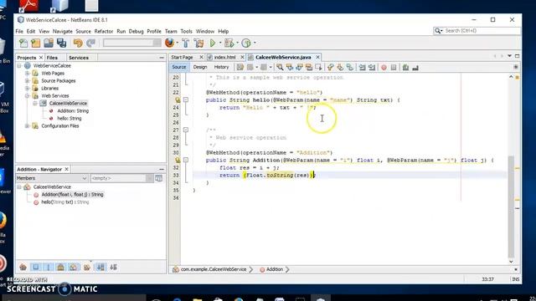536x301 pixels.
Task: Click the Adobe Reader desktop icon
Action: [x=28, y=5]
